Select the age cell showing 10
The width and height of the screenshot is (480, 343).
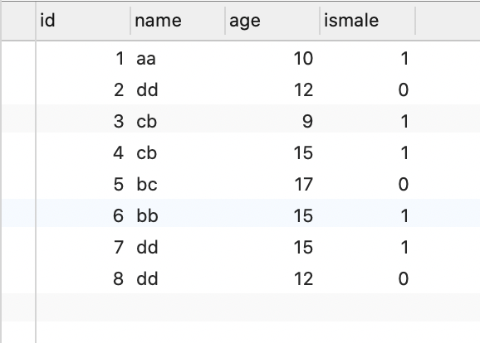(x=272, y=58)
